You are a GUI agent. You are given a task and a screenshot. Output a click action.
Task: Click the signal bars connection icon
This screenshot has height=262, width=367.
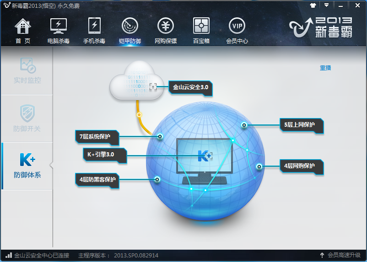9,255
